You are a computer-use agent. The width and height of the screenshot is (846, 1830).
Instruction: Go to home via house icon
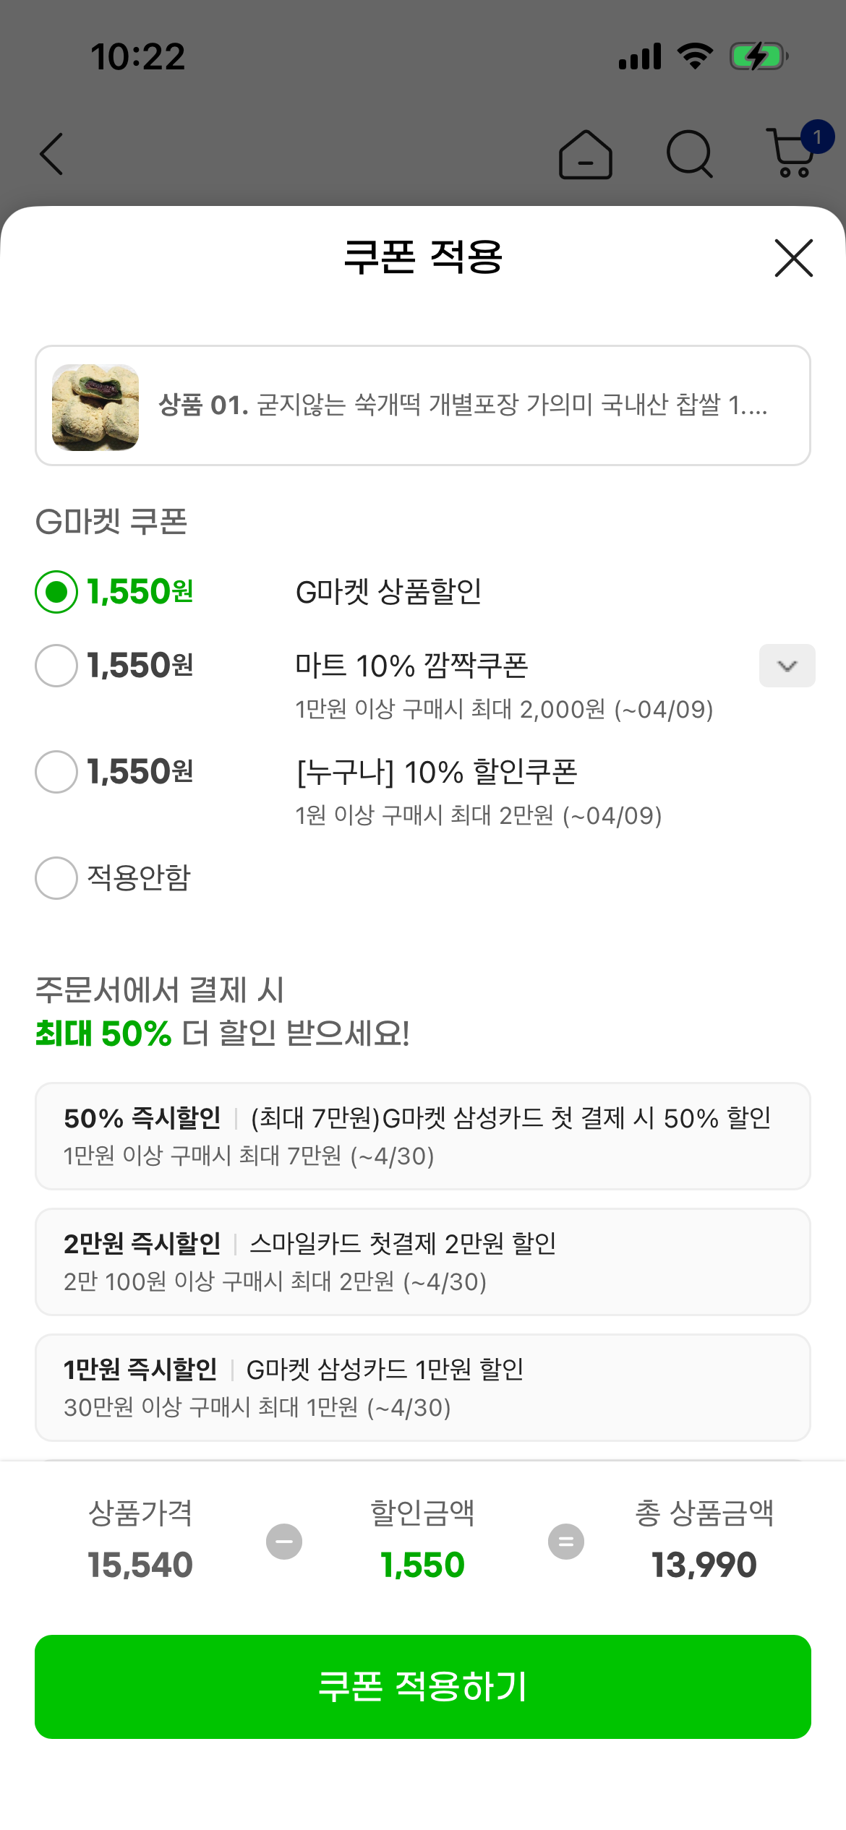click(585, 155)
